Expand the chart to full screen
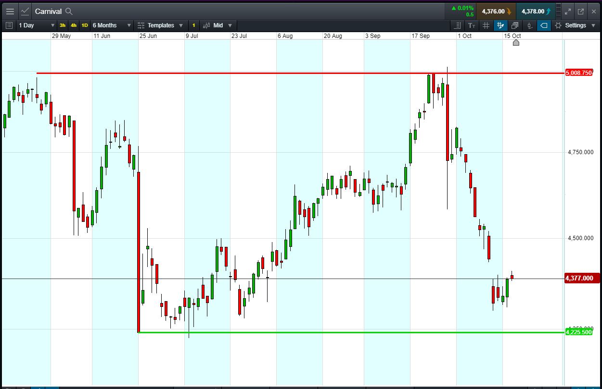The width and height of the screenshot is (602, 389). point(568,11)
